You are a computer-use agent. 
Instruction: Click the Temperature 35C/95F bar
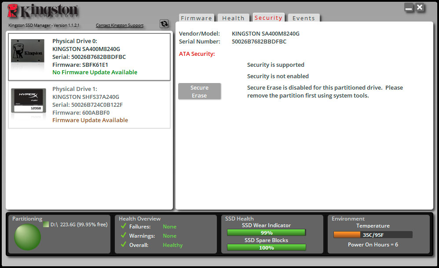coord(373,235)
